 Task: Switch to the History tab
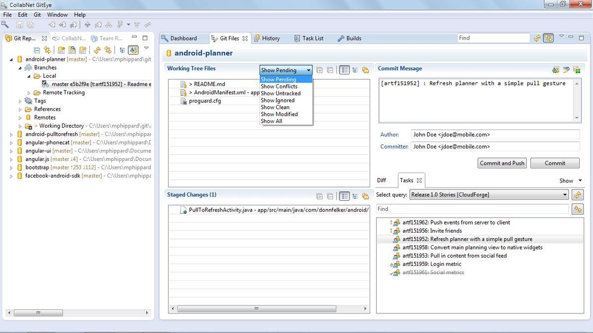[267, 38]
